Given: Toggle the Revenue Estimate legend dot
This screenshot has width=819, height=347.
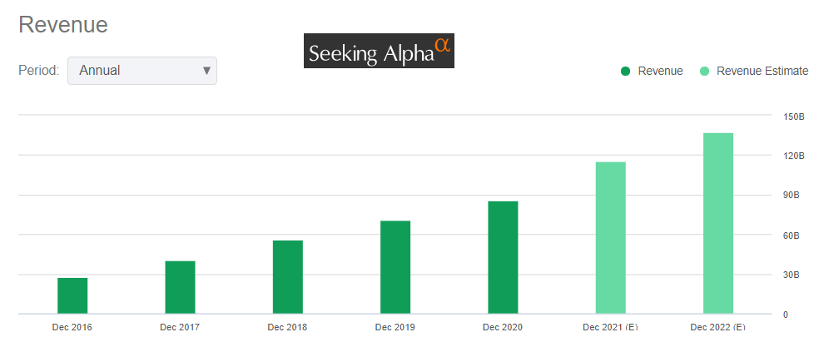Looking at the screenshot, I should tap(704, 71).
